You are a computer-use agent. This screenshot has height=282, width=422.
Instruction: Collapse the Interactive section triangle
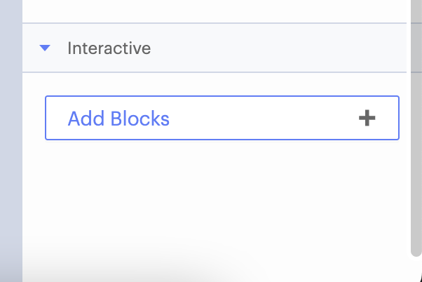coord(46,48)
